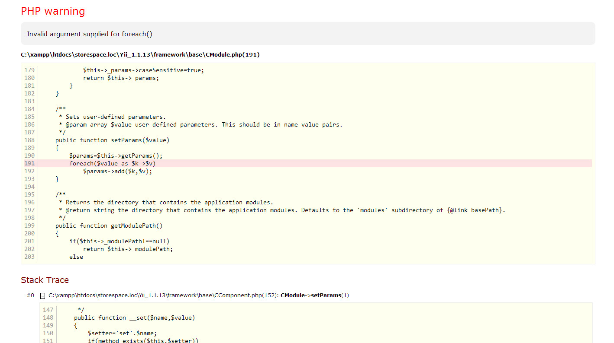Image resolution: width=614 pixels, height=343 pixels.
Task: Click line 150 "$setter='set'.$name;"
Action: coord(122,333)
